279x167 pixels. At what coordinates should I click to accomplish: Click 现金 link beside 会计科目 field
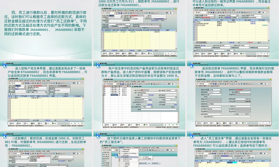pyautogui.click(x=150, y=100)
